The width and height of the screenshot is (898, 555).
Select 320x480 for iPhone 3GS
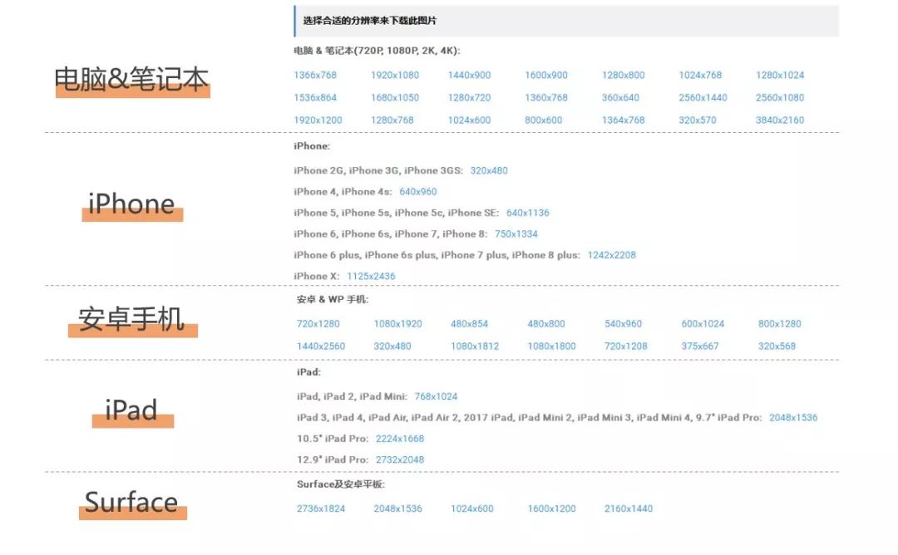tap(489, 170)
